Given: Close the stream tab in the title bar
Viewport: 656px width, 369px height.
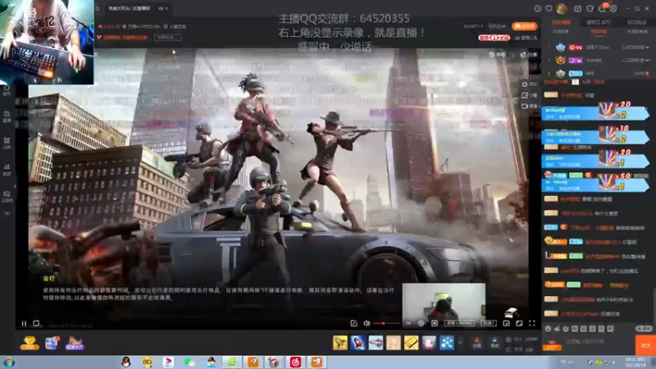Looking at the screenshot, I should pos(166,8).
